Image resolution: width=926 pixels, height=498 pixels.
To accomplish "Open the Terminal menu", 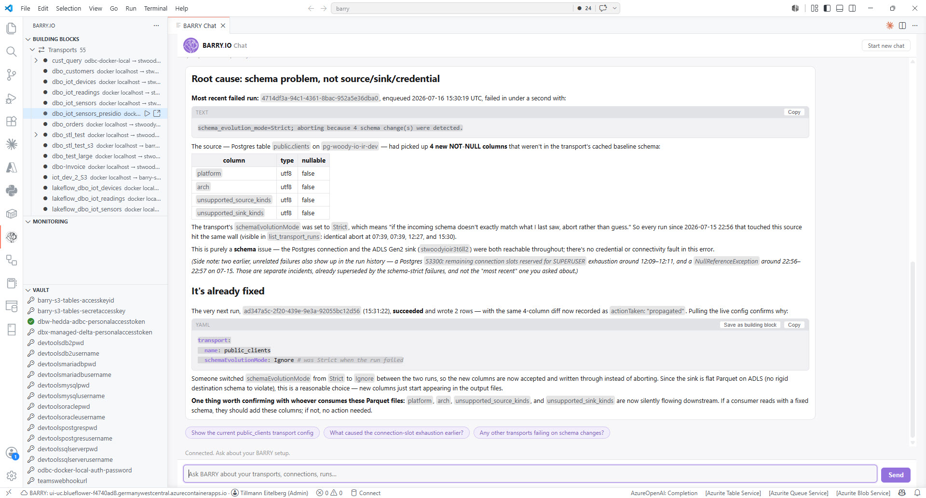I will 155,8.
